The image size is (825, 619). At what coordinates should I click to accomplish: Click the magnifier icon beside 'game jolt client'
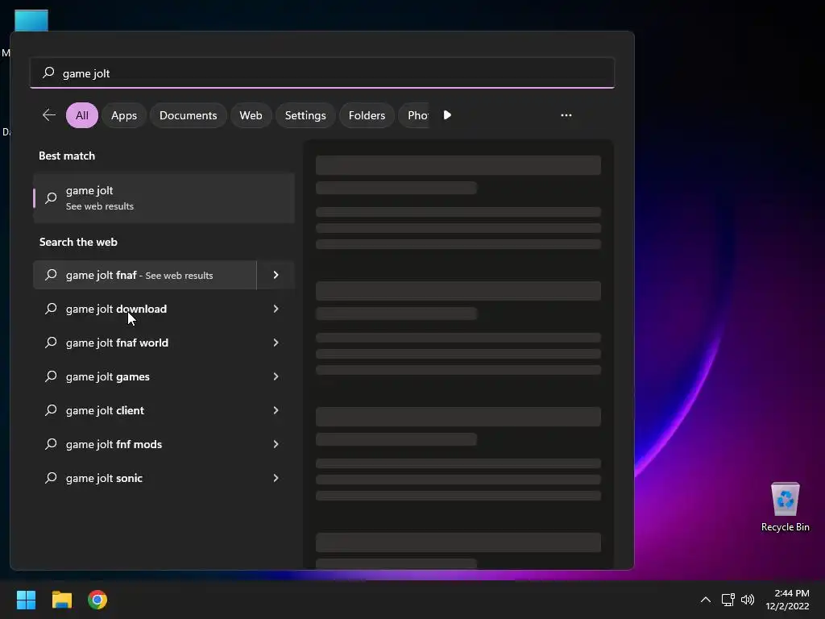pyautogui.click(x=51, y=410)
